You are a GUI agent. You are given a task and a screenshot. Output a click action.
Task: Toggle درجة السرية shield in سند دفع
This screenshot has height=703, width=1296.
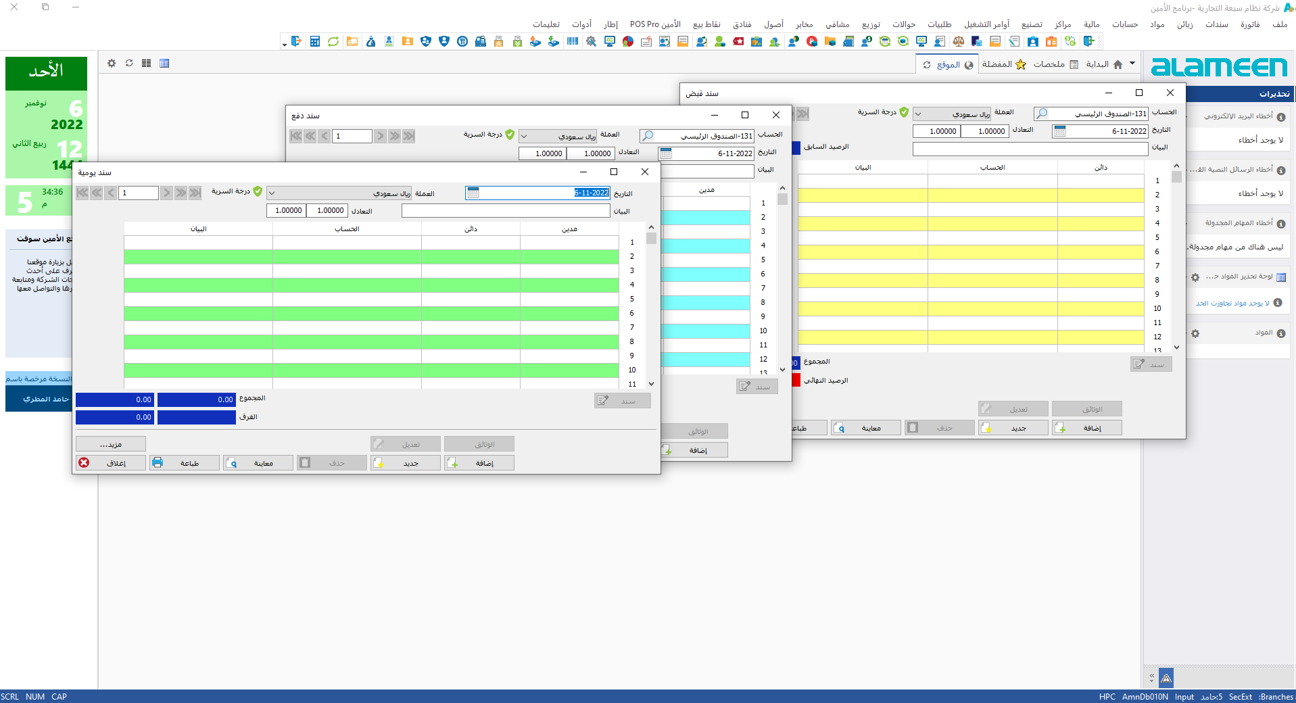point(510,135)
